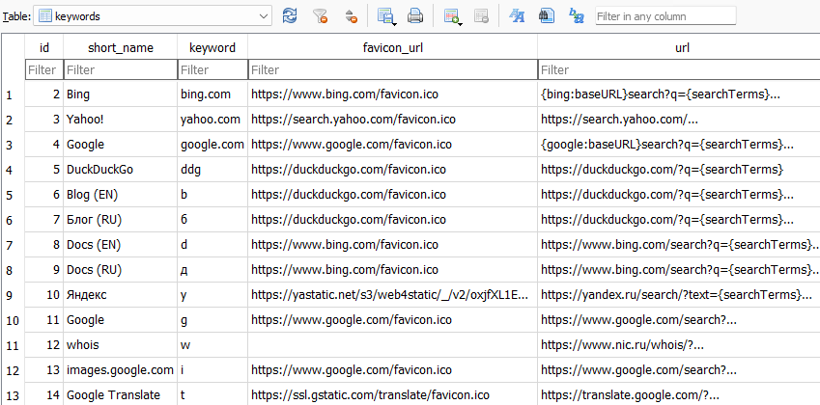820x405 pixels.
Task: Sort by the keyword column header
Action: pyautogui.click(x=212, y=47)
